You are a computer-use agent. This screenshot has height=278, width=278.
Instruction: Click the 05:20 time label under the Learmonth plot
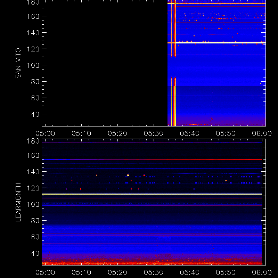(117, 272)
